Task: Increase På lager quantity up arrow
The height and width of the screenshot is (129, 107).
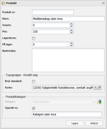Action: coord(72,43)
